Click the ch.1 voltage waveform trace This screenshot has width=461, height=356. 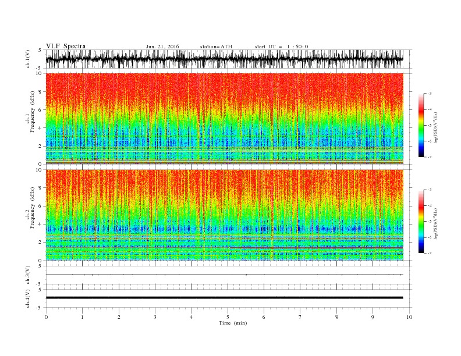click(x=224, y=59)
